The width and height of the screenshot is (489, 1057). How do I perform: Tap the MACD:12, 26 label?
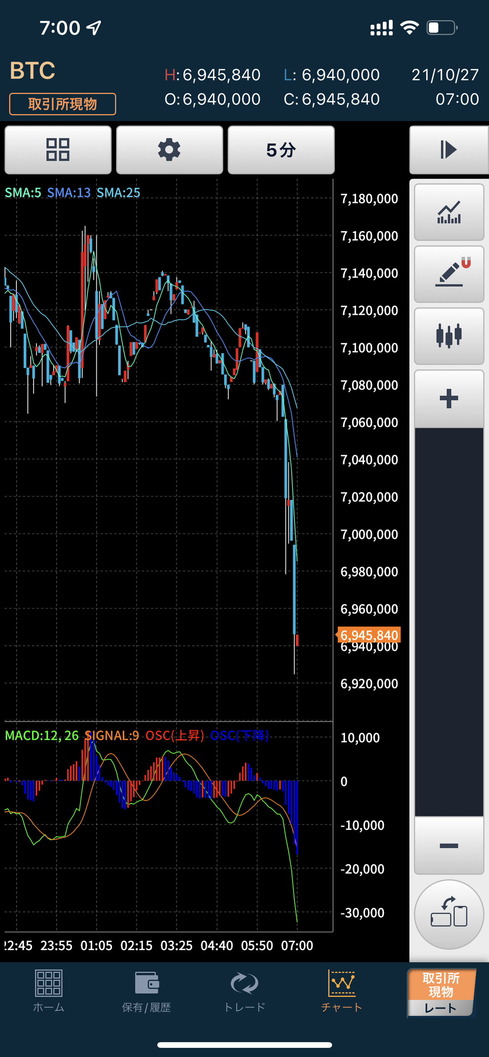(x=42, y=735)
